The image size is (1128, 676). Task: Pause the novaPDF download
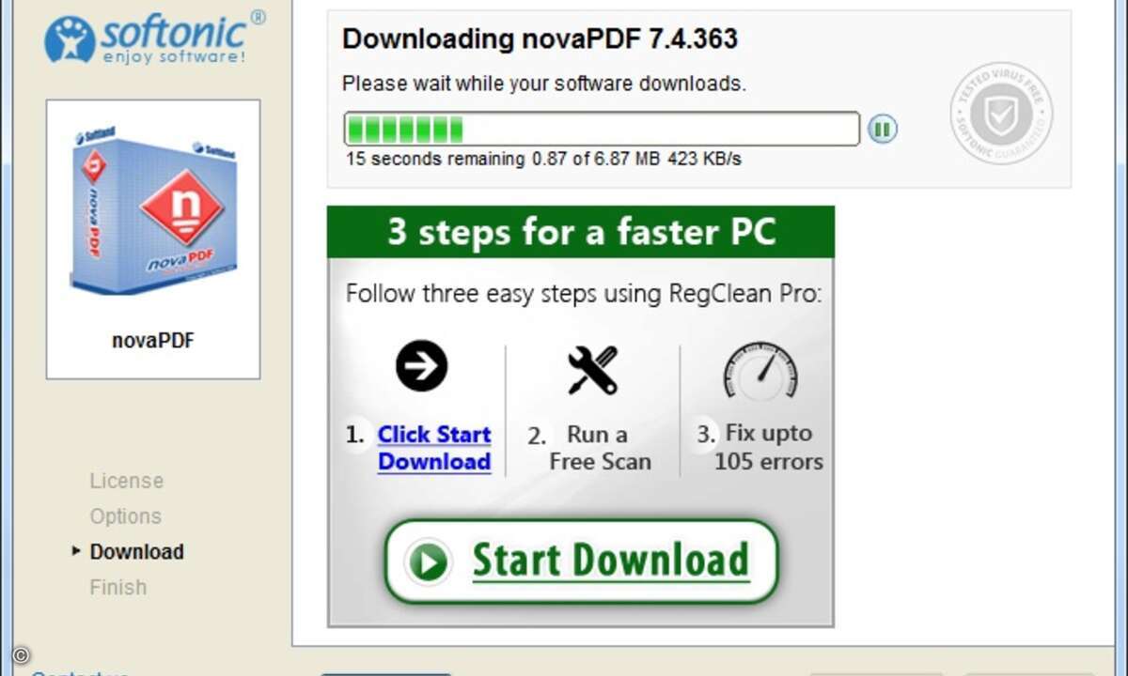coord(882,129)
